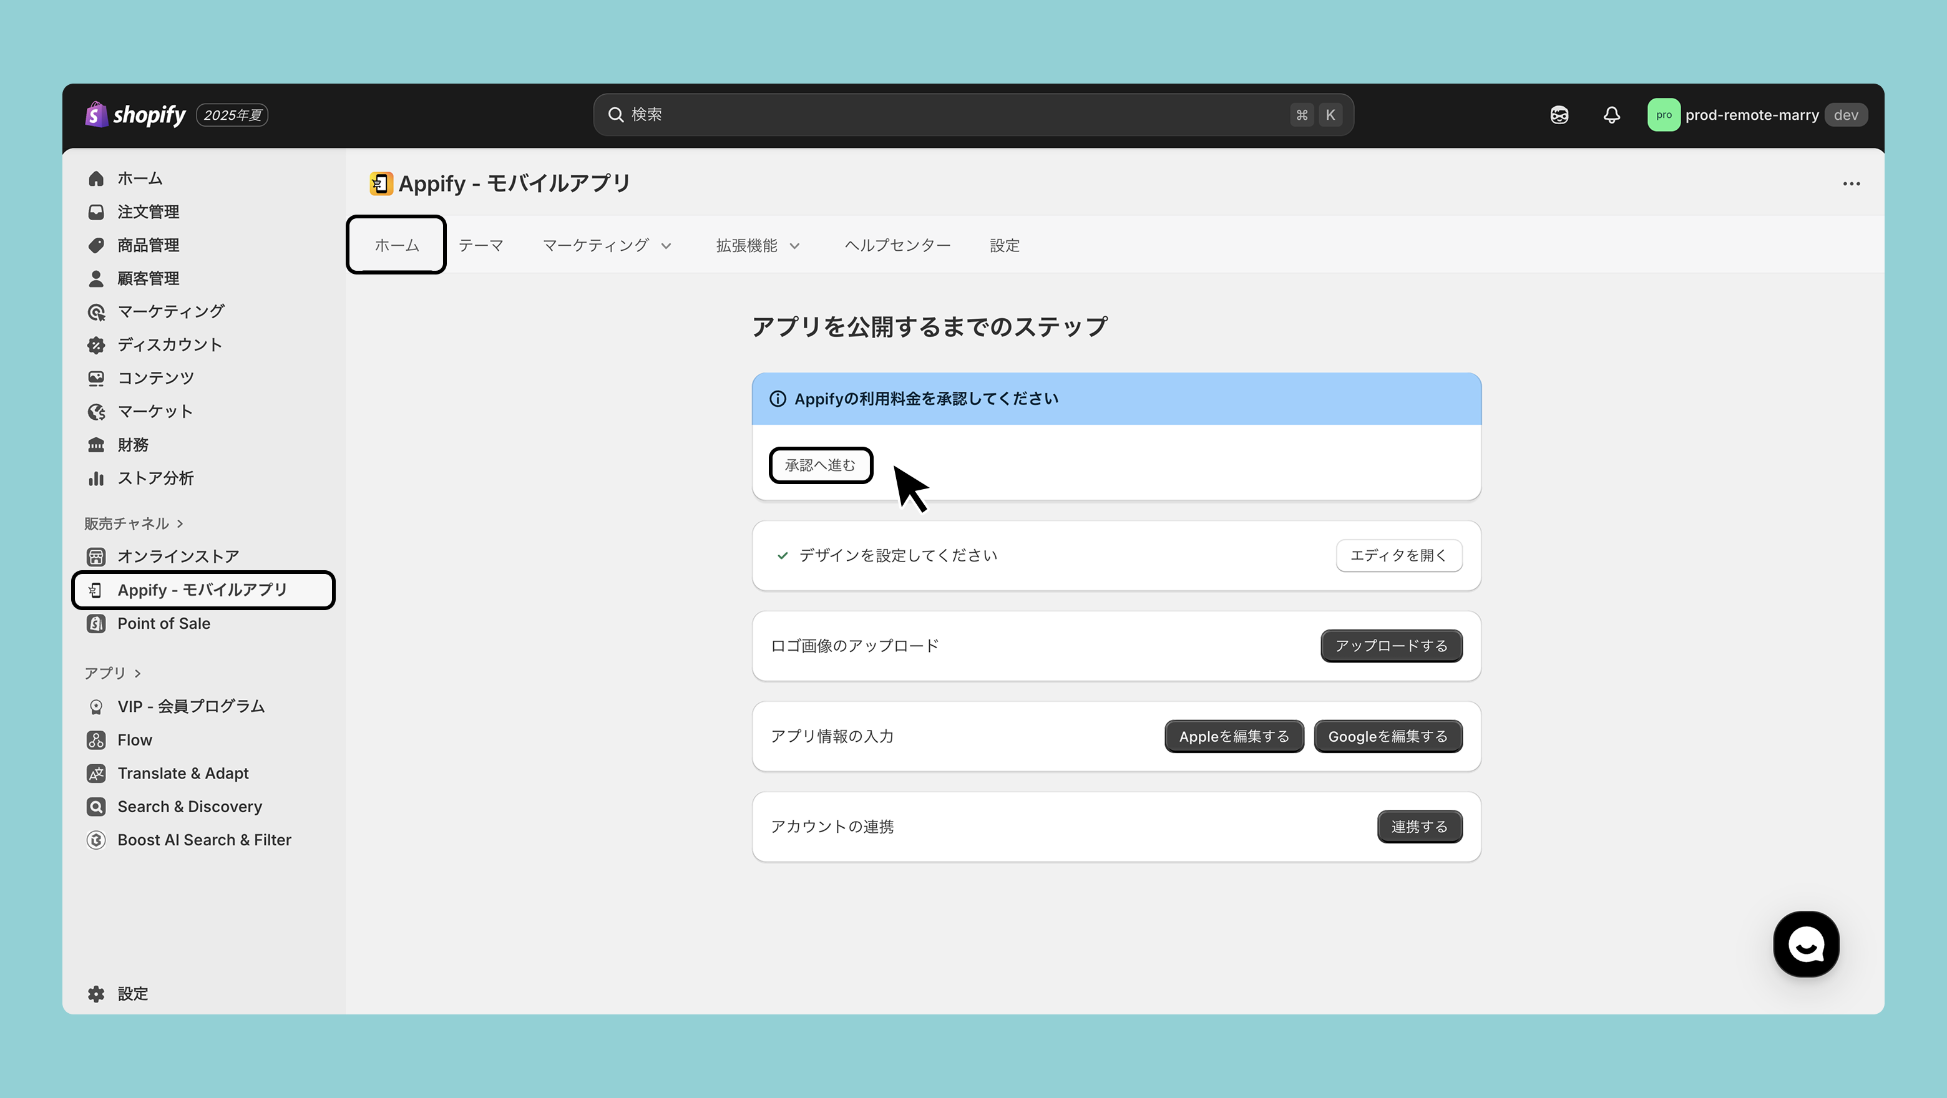The image size is (1947, 1098).
Task: Open the chat support bubble icon
Action: click(1806, 944)
